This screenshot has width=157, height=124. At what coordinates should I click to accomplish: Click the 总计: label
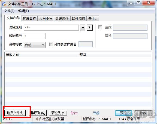[x=74, y=113]
